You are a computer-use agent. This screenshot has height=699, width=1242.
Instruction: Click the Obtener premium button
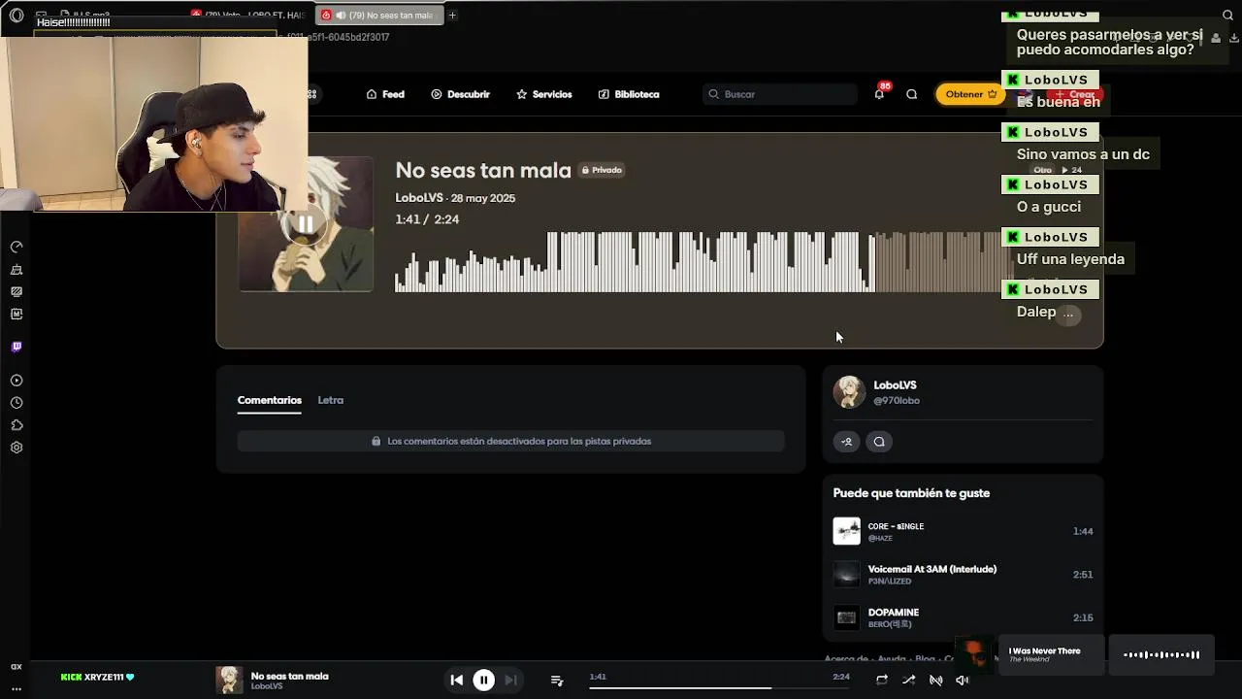click(970, 94)
